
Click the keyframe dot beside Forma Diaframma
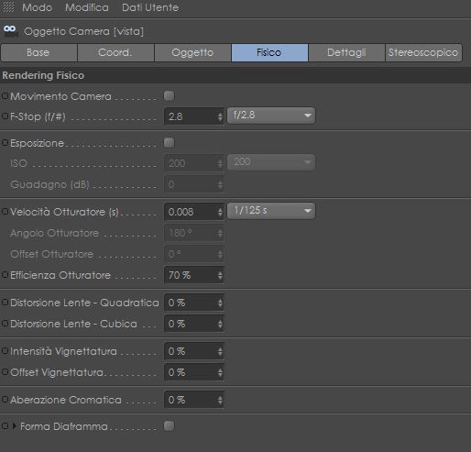5,425
